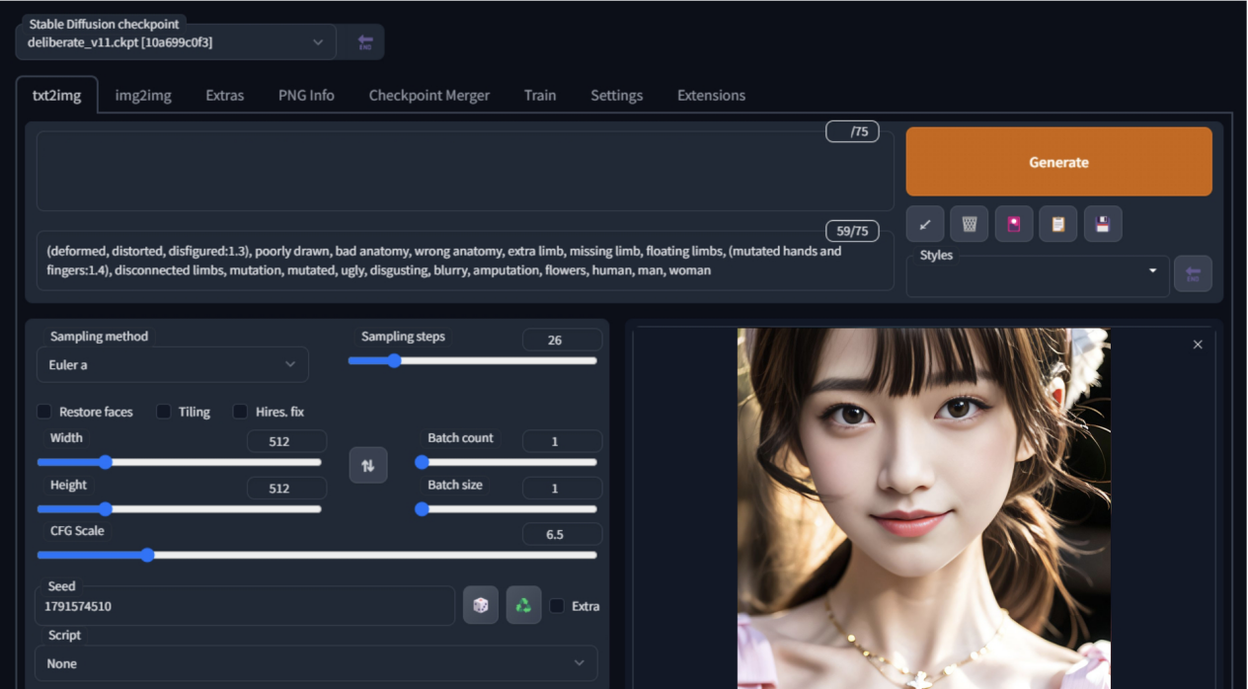1248x689 pixels.
Task: Enable the Tiling checkbox
Action: 164,412
